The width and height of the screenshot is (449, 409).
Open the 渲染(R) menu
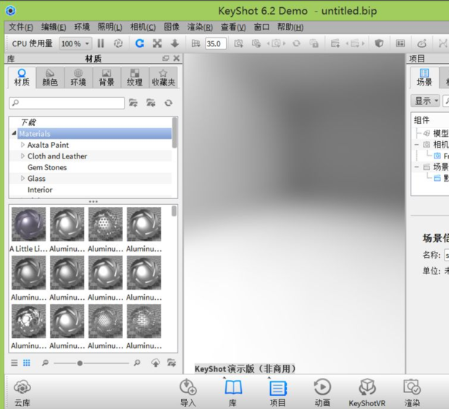(x=200, y=28)
